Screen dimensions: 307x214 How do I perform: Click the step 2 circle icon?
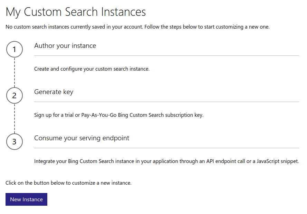click(x=14, y=95)
